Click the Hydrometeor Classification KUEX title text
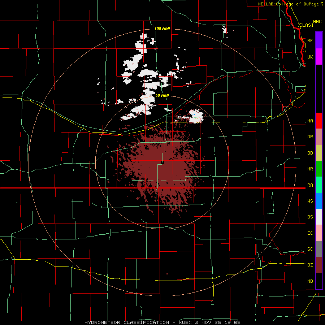 pos(162,322)
